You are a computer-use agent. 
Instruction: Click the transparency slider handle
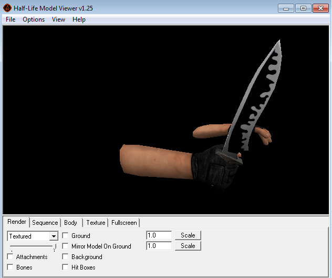pyautogui.click(x=55, y=247)
